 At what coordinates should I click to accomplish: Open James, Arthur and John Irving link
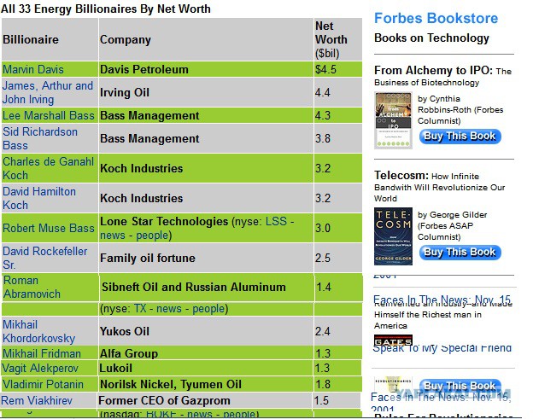pos(48,92)
